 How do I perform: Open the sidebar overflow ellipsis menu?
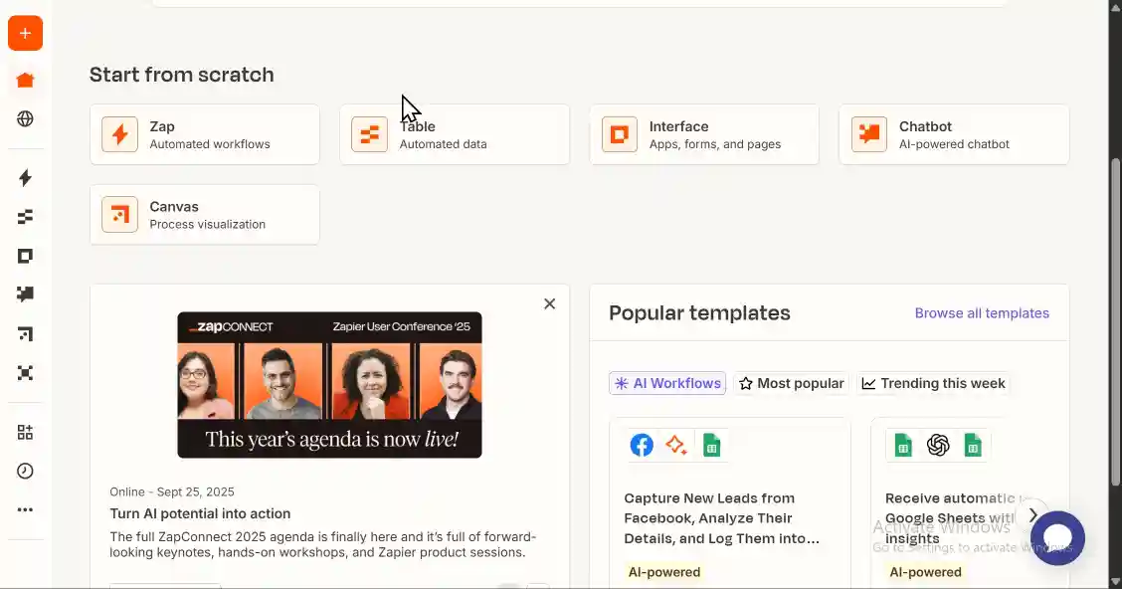point(25,509)
